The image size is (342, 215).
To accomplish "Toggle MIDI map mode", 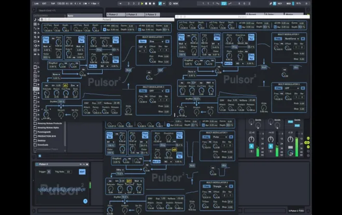I will [288, 4].
